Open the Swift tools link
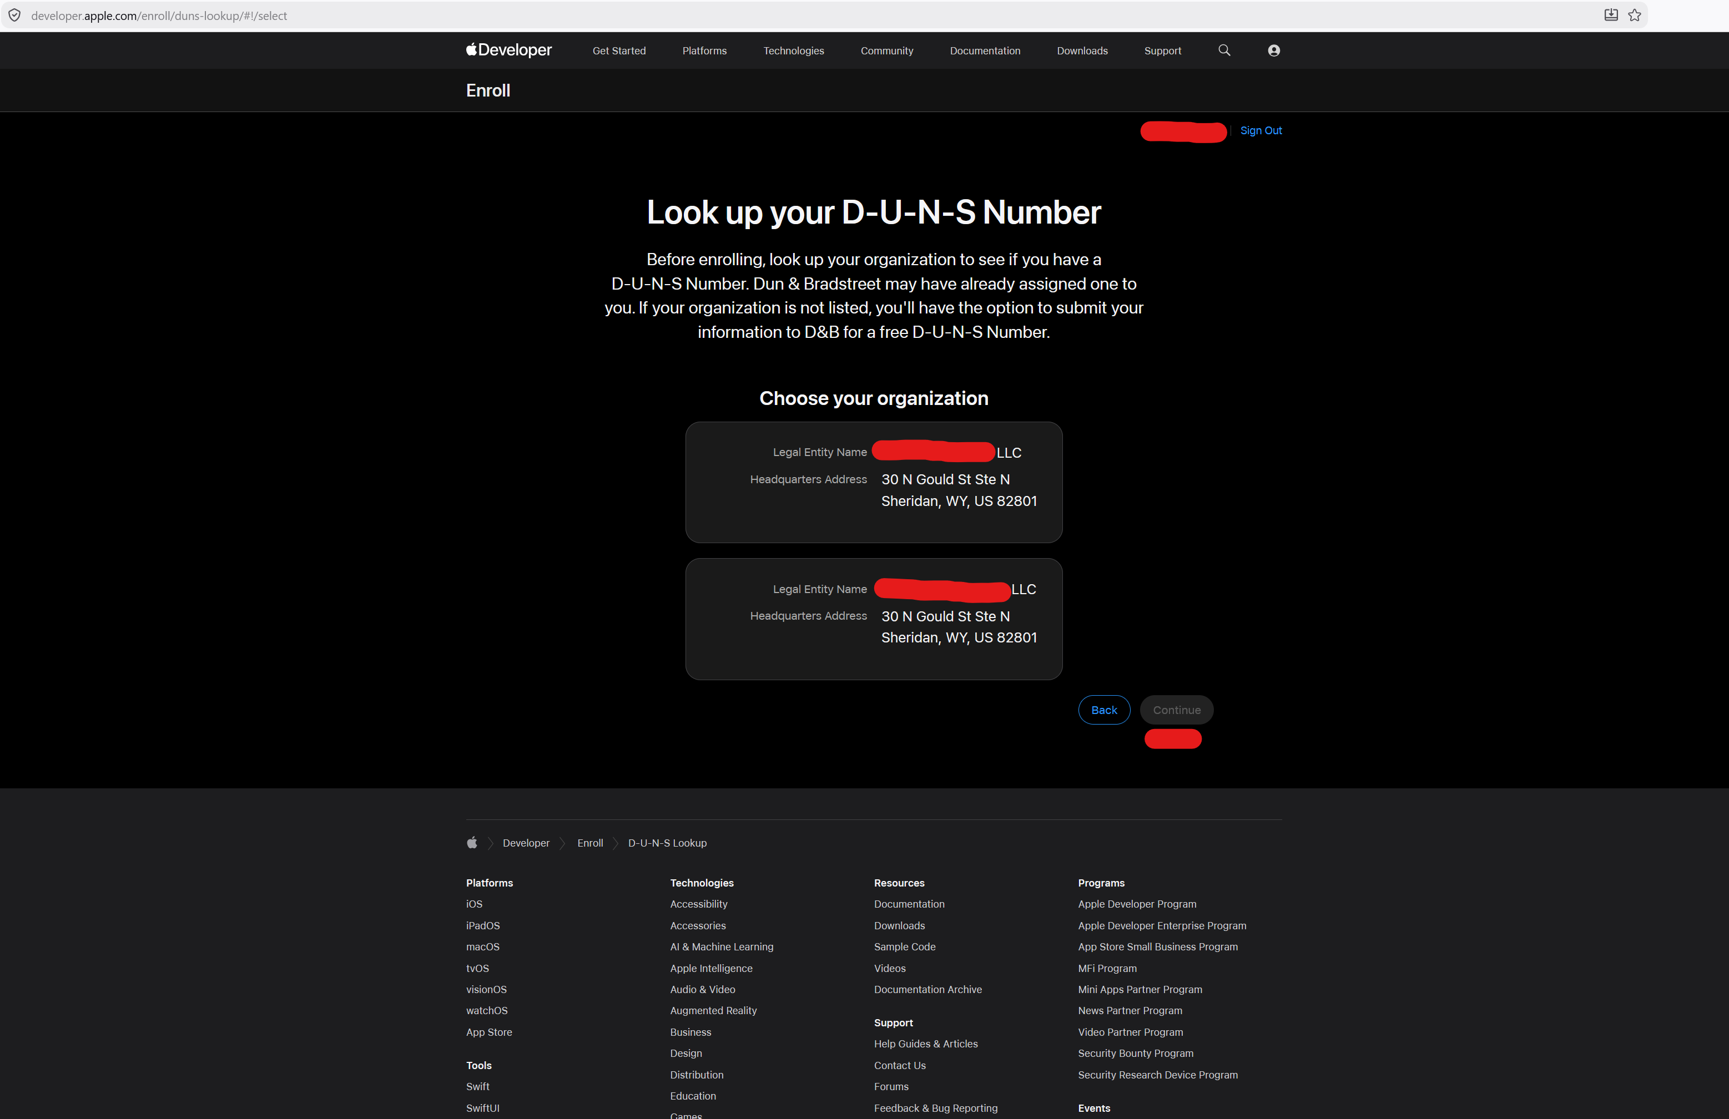The height and width of the screenshot is (1119, 1729). coord(478,1087)
